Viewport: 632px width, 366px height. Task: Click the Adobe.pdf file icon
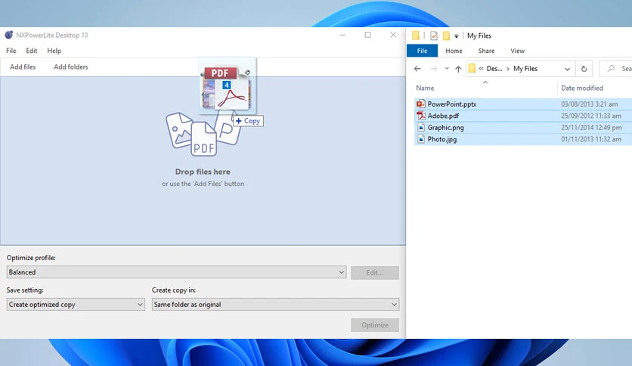(x=421, y=116)
